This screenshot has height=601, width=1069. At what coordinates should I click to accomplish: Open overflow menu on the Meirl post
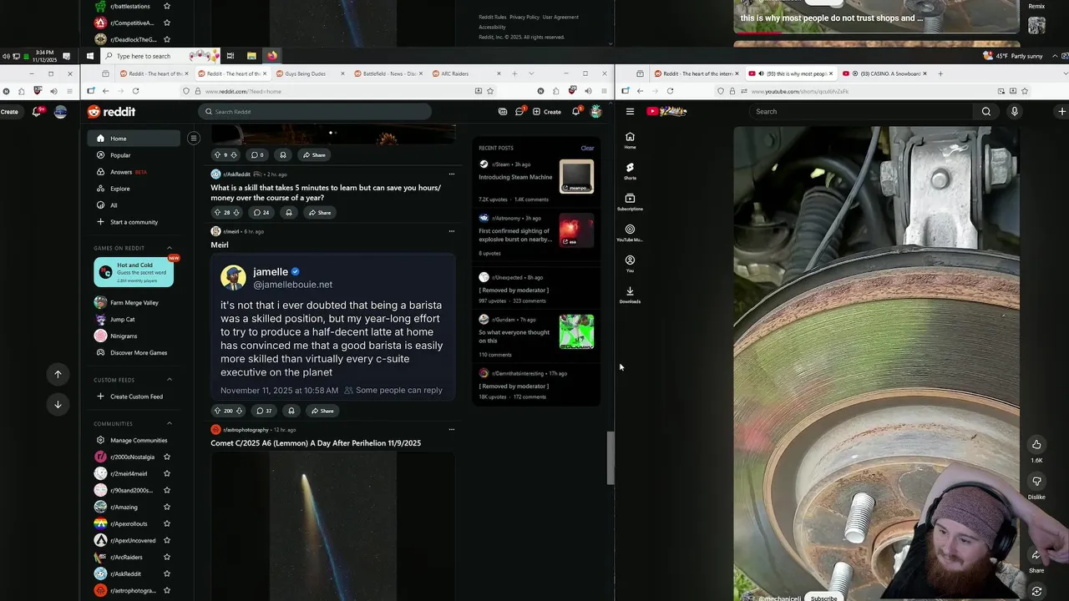452,231
